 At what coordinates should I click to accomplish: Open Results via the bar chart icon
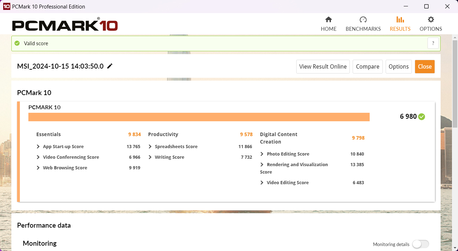click(x=400, y=23)
